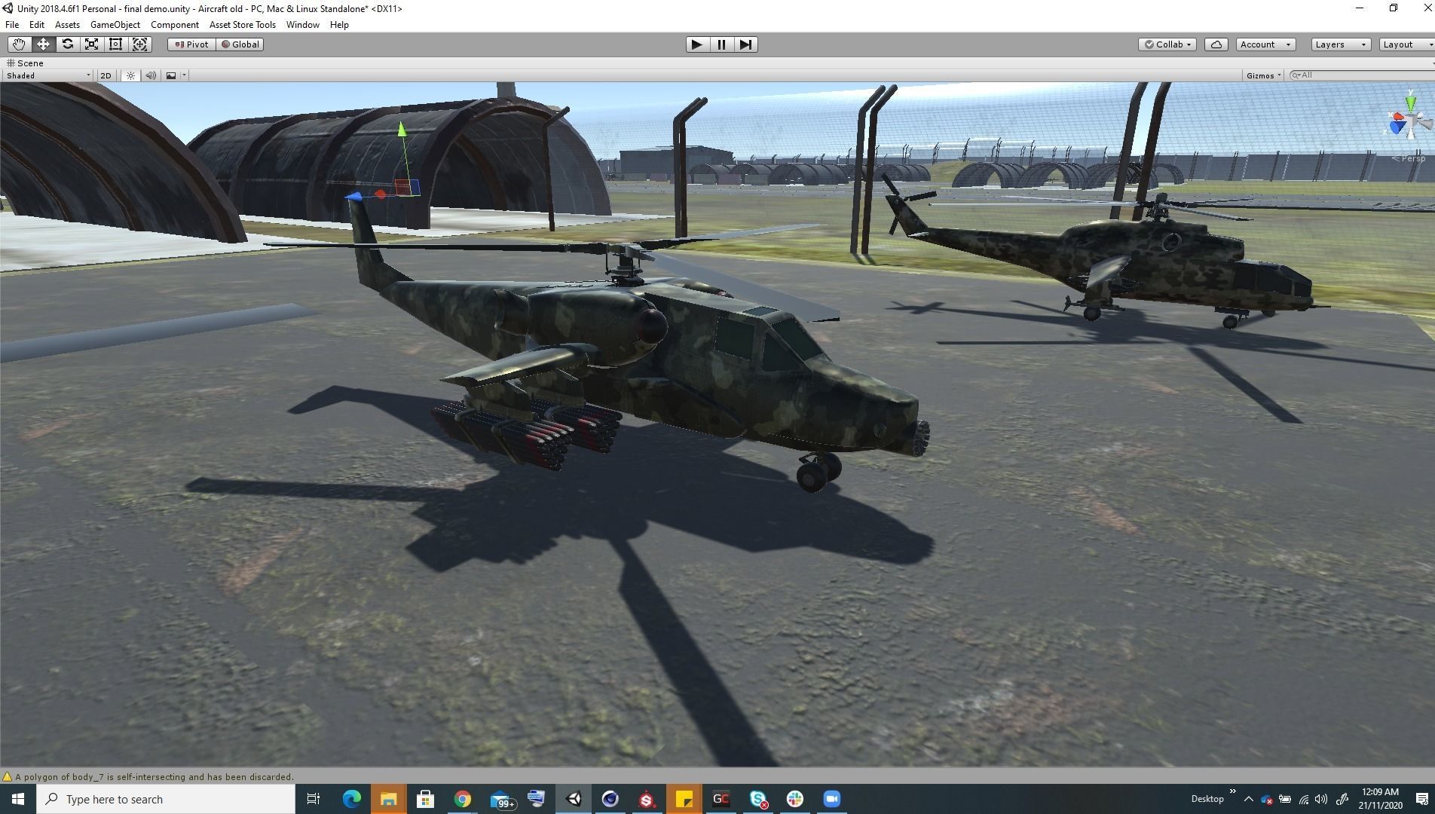Open File Explorer from the taskbar
Image resolution: width=1435 pixels, height=814 pixels.
tap(389, 799)
